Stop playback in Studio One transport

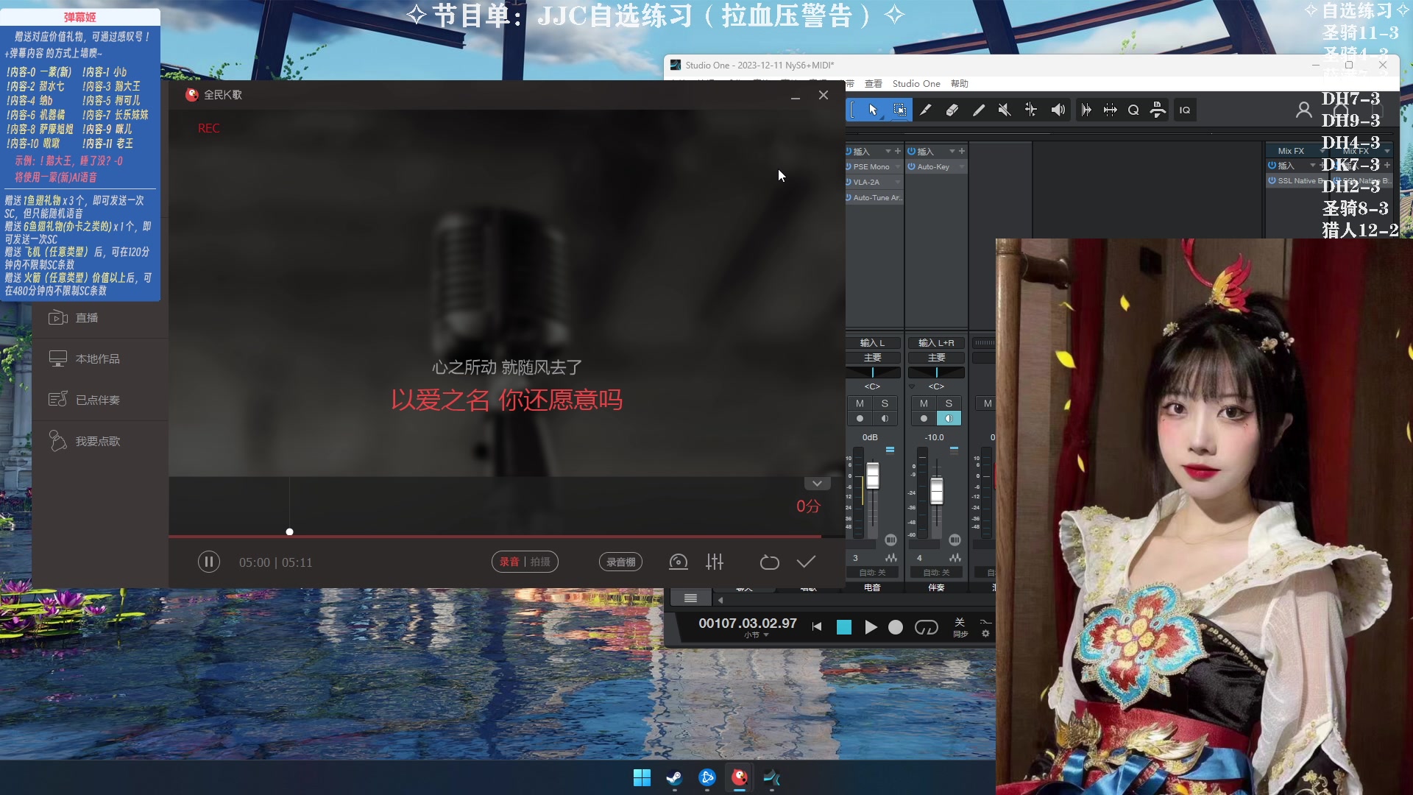(844, 627)
